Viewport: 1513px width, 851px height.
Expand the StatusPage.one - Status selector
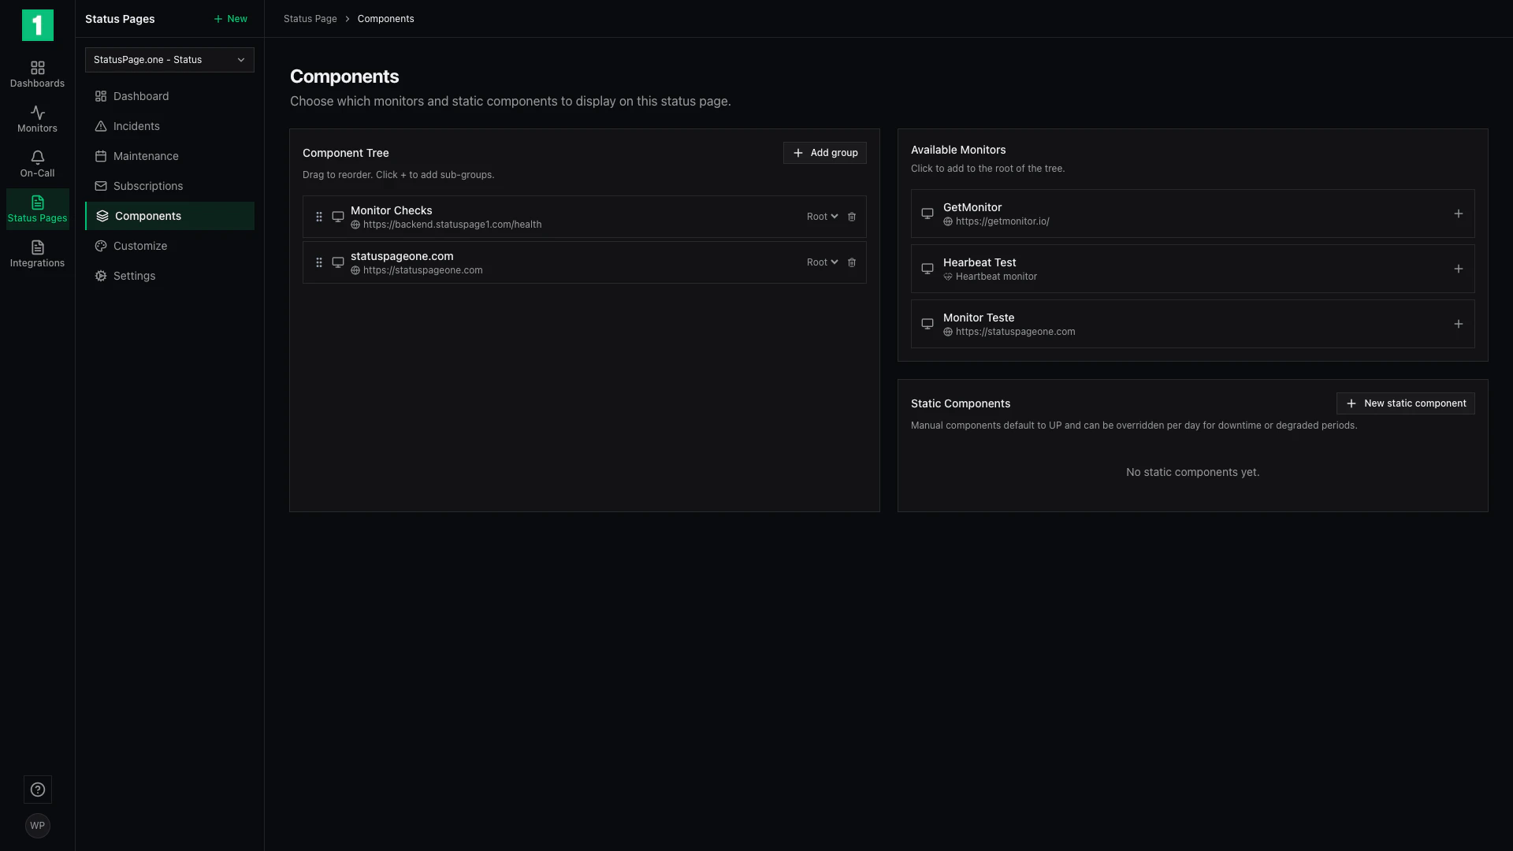169,60
